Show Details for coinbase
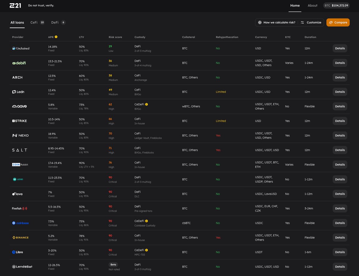This screenshot has width=359, height=276. click(340, 223)
